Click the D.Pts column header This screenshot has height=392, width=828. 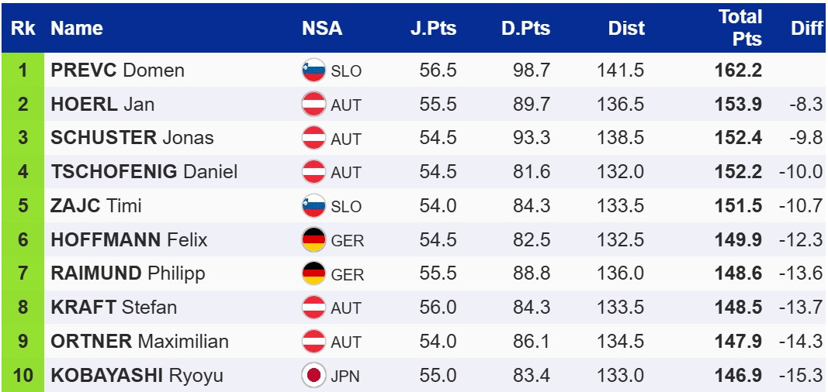tap(525, 29)
